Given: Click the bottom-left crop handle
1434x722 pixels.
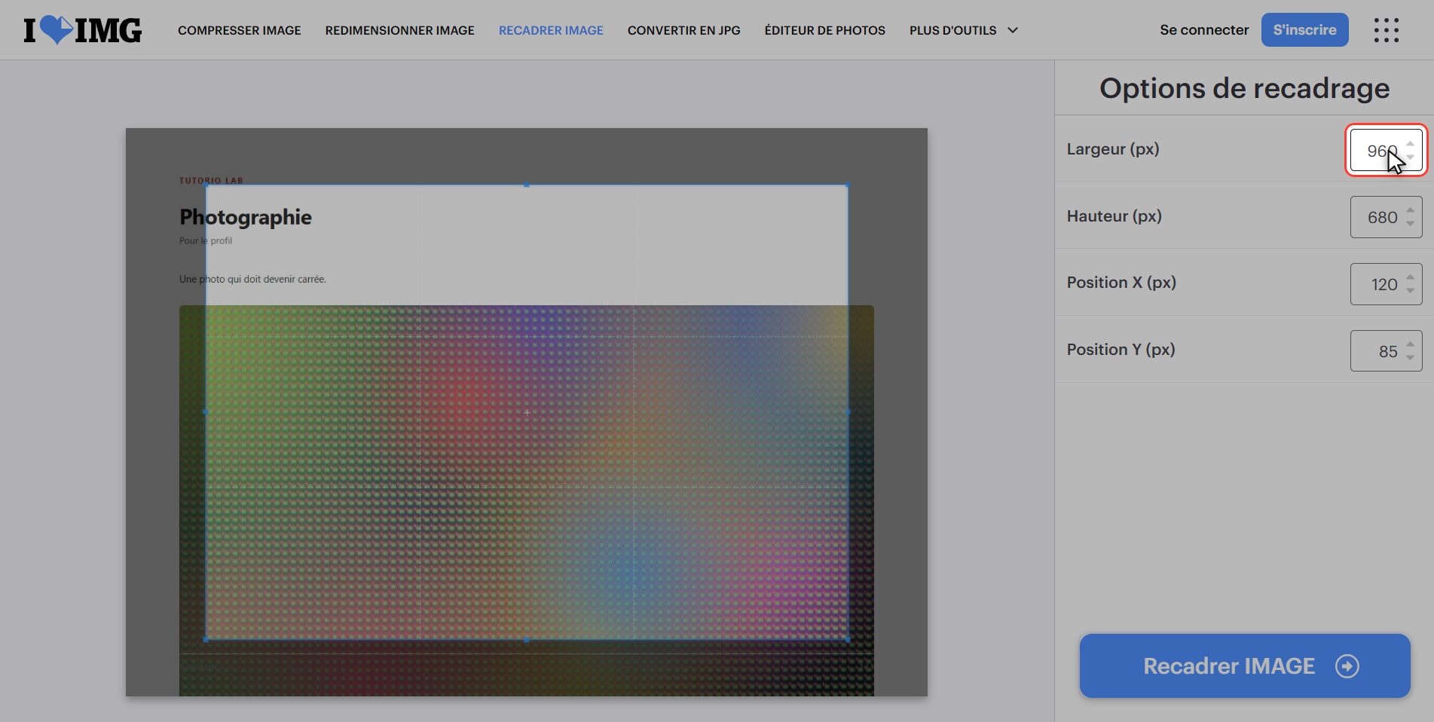Looking at the screenshot, I should pos(206,640).
